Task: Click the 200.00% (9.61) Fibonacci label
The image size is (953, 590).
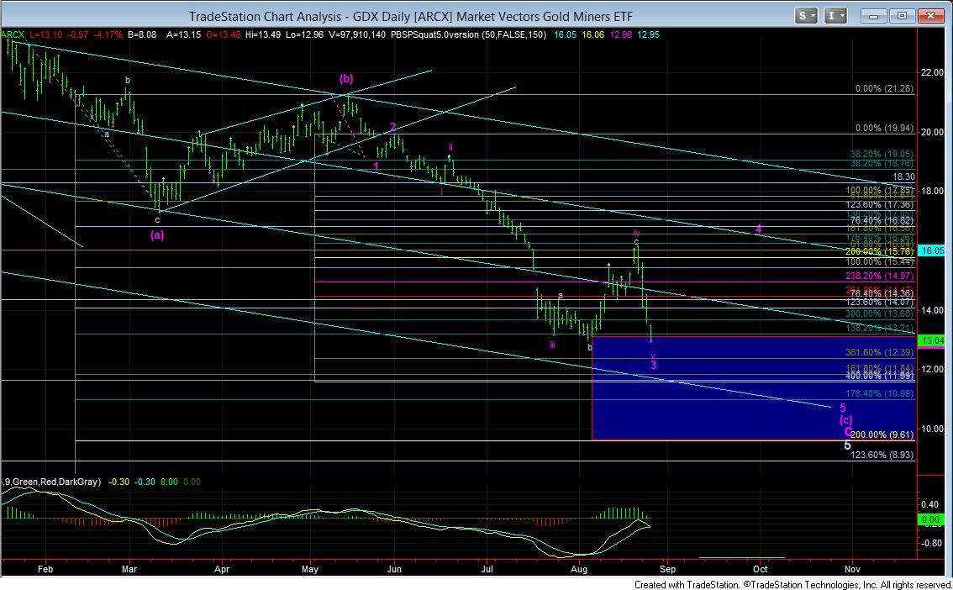Action: point(882,435)
